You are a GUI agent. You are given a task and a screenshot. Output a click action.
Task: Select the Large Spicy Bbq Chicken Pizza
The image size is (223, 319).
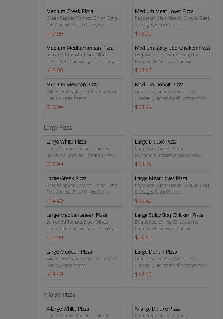172,226
